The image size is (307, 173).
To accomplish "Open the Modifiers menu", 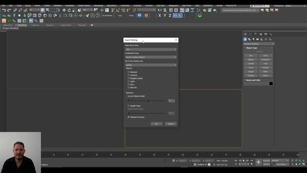I will click(58, 6).
